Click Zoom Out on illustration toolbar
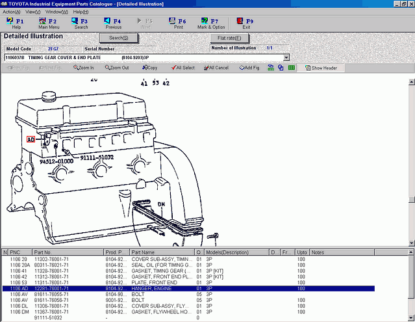Viewport: 415px width, 322px height. click(117, 68)
